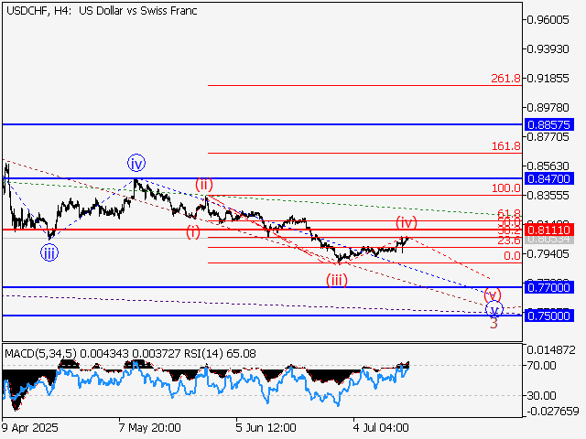Select the red (i) wave marker
This screenshot has height=439, width=586.
pos(193,231)
